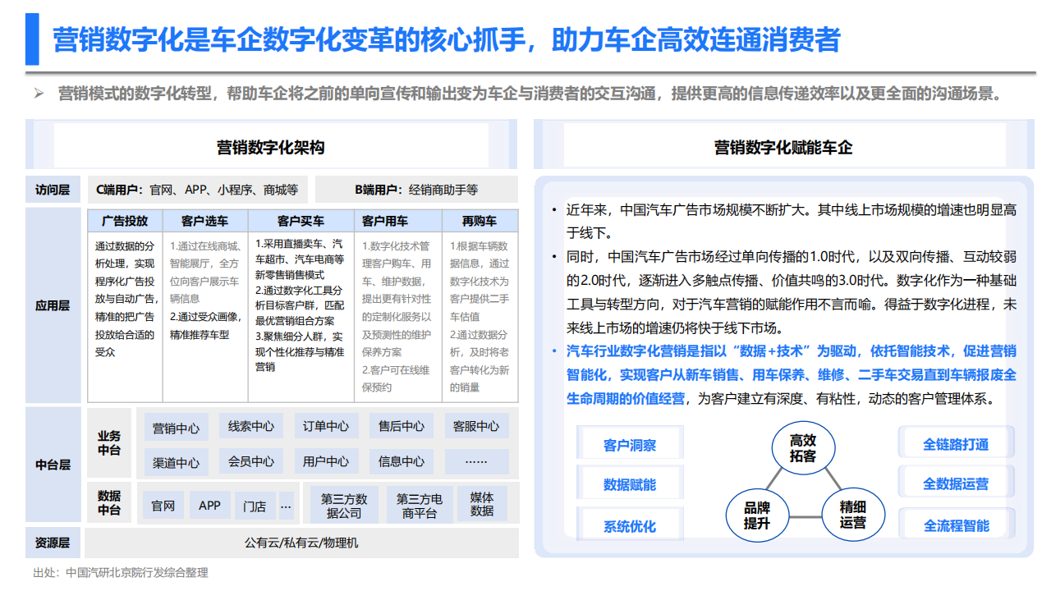Click the 营销中心 box
The width and height of the screenshot is (1051, 591).
pos(176,428)
